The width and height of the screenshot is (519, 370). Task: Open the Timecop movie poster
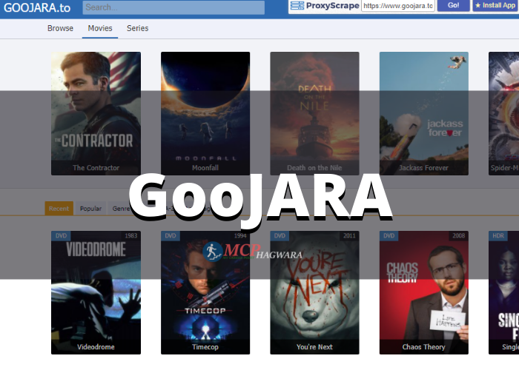(205, 292)
